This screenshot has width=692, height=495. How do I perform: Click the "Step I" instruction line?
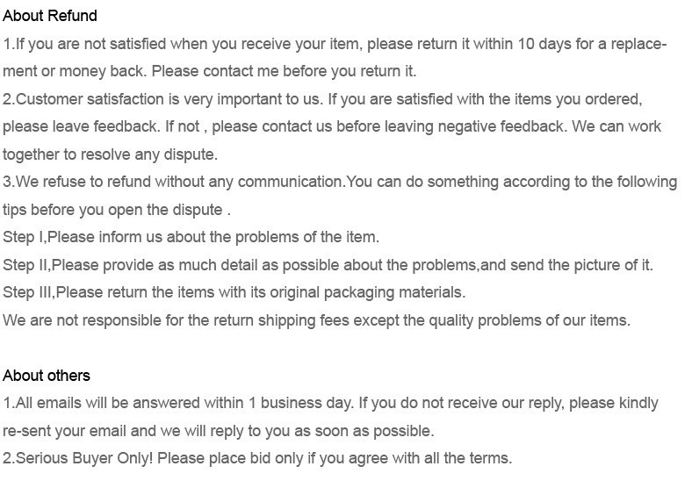tap(191, 237)
